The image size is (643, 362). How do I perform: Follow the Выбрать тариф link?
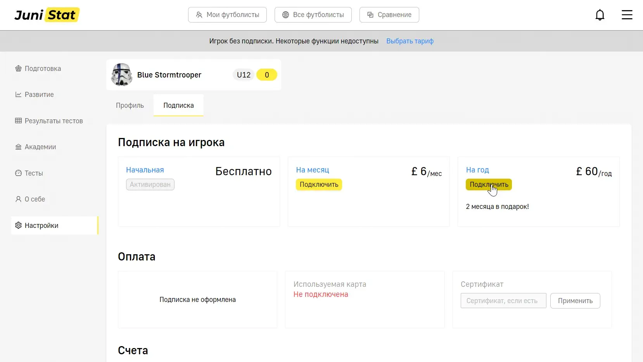pyautogui.click(x=410, y=41)
